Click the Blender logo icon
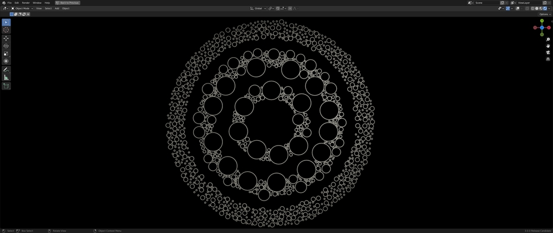Screen dimensions: 553x233 click(3, 3)
